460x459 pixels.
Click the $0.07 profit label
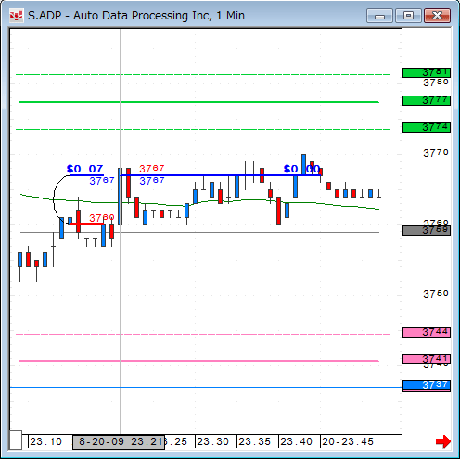pyautogui.click(x=84, y=169)
